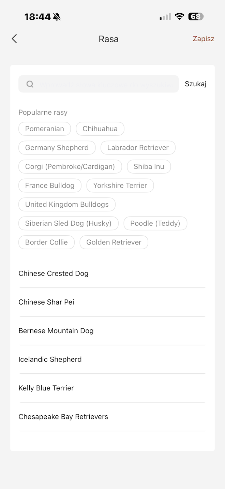The height and width of the screenshot is (489, 225).
Task: Choose the Chihuahua breed chip
Action: pos(100,129)
